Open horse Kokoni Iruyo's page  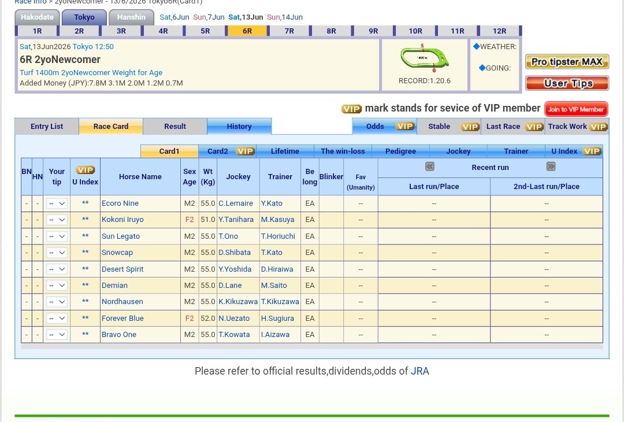click(x=122, y=220)
